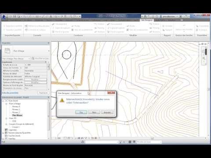Select Coupe 1 in project browser
The image size is (211, 158).
[16, 127]
